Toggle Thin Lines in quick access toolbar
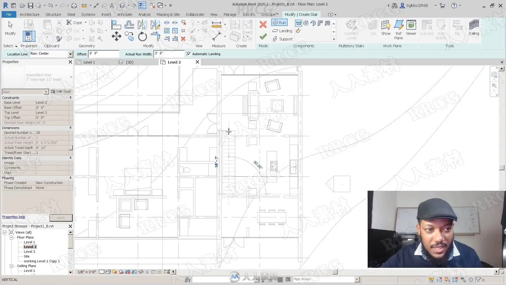The width and height of the screenshot is (506, 285). coord(142,5)
